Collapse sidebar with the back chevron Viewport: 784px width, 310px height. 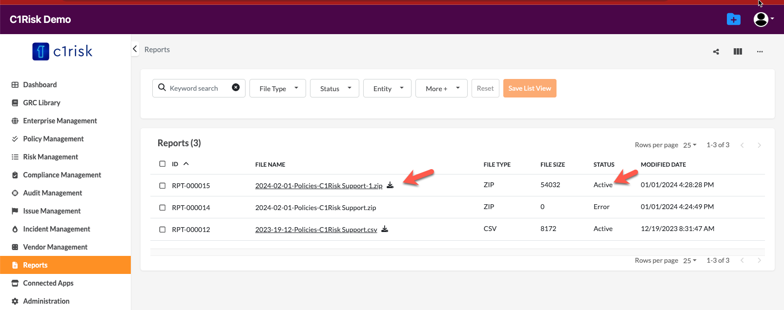click(x=135, y=49)
